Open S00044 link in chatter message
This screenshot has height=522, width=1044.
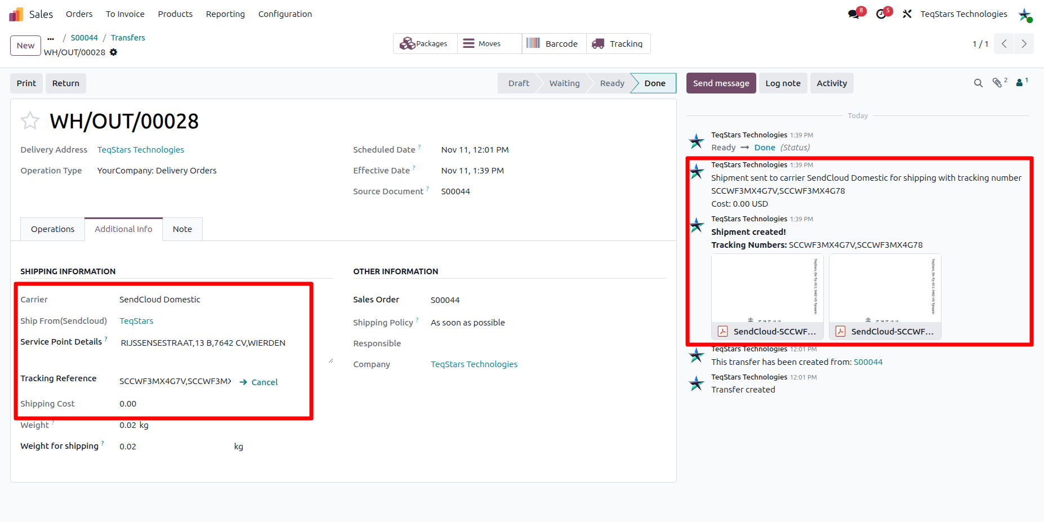(x=868, y=362)
